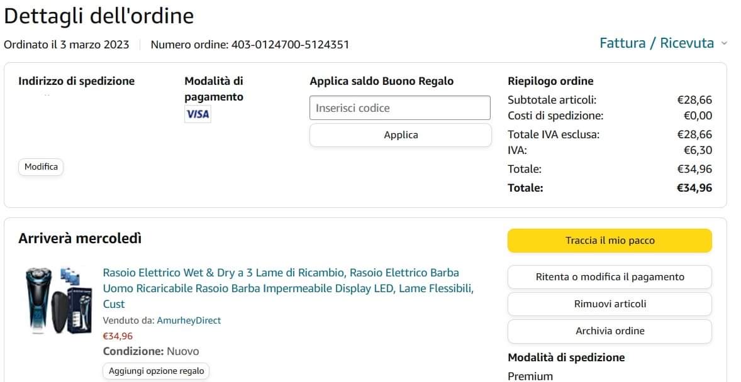Click the order number 403-0124700-5124351
The height and width of the screenshot is (382, 741).
point(290,45)
